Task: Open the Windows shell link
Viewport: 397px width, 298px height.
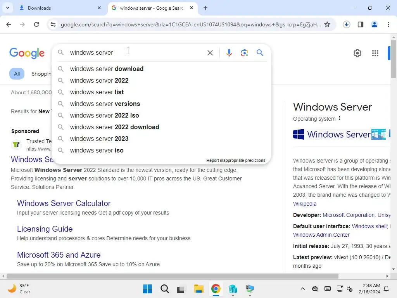Action: (x=369, y=226)
